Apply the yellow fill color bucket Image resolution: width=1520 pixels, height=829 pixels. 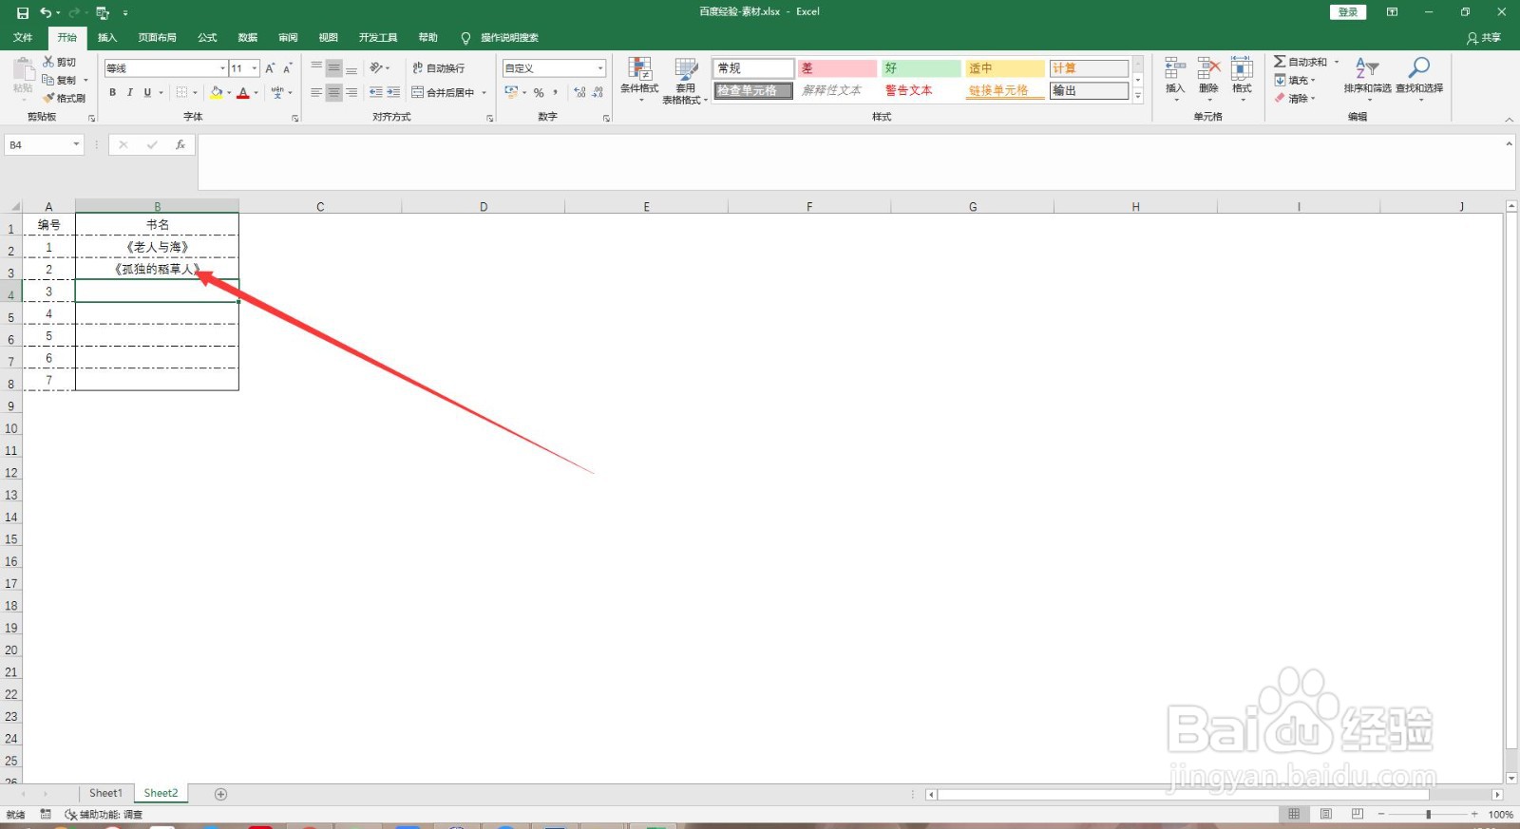[217, 92]
